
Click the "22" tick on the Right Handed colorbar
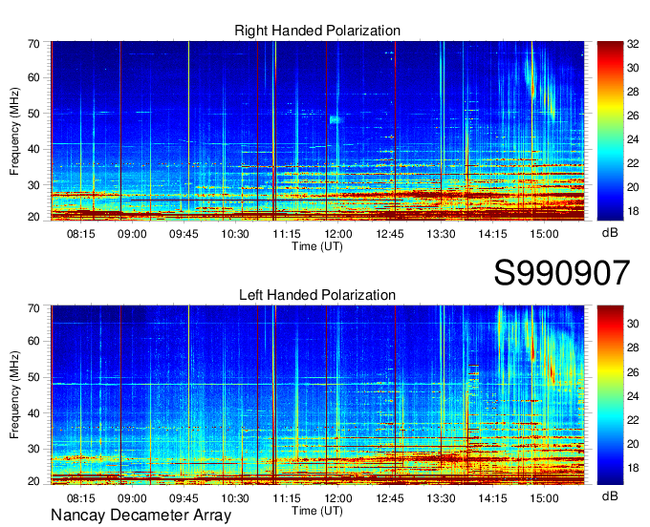[633, 163]
